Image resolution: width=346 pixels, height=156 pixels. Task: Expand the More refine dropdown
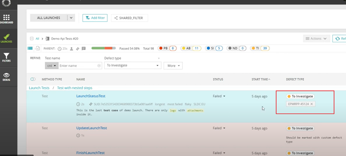pos(173,66)
